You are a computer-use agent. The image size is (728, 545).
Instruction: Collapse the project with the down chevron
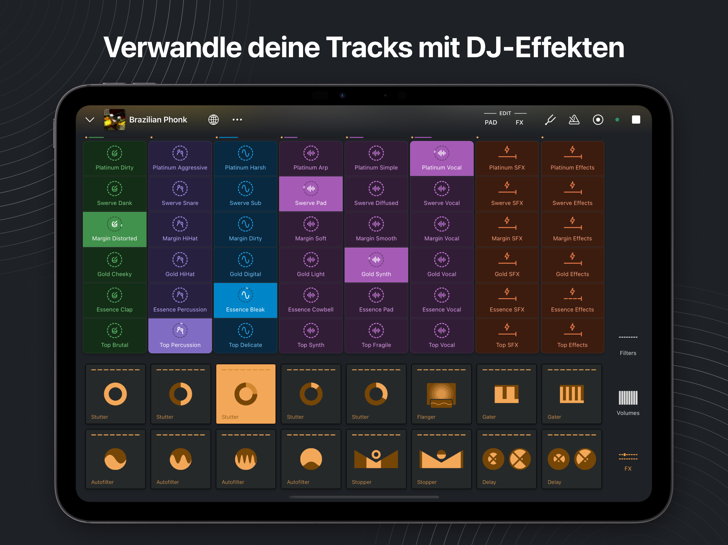90,120
